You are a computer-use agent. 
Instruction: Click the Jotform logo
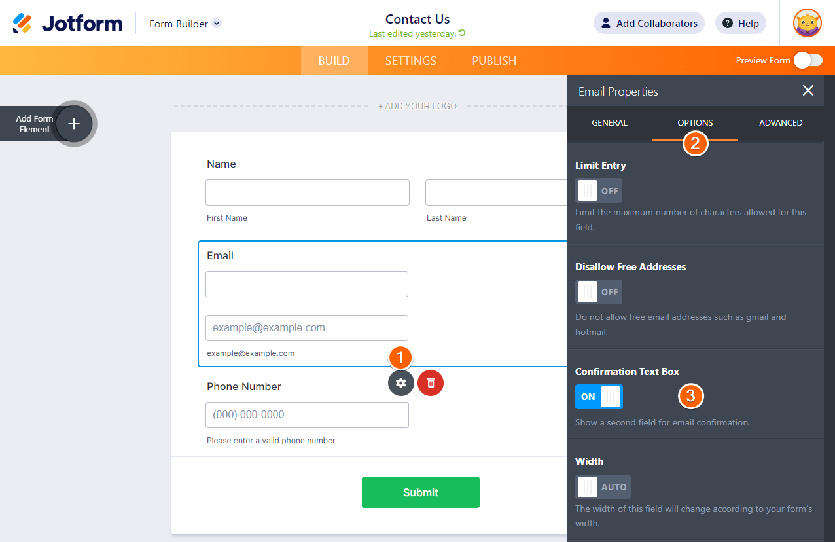coord(68,24)
